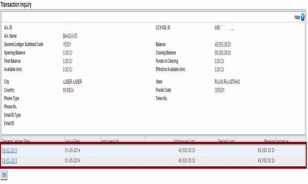Open ledger date link in the 49,500.00 Dr balance row
Viewport: 308px width, 184px height.
point(10,161)
